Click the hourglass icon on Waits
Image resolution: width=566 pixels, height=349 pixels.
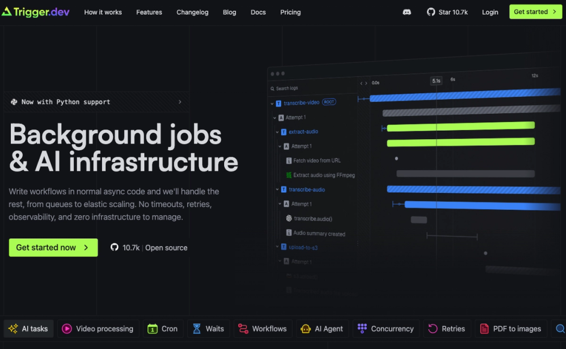[x=197, y=329]
